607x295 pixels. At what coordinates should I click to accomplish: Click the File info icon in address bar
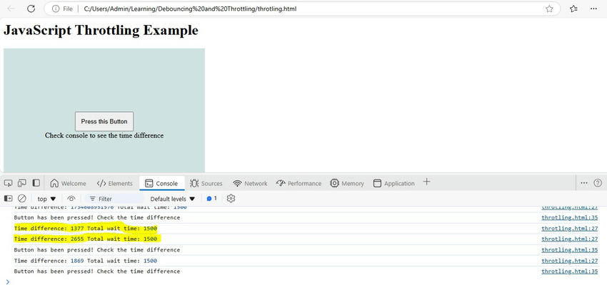(56, 9)
